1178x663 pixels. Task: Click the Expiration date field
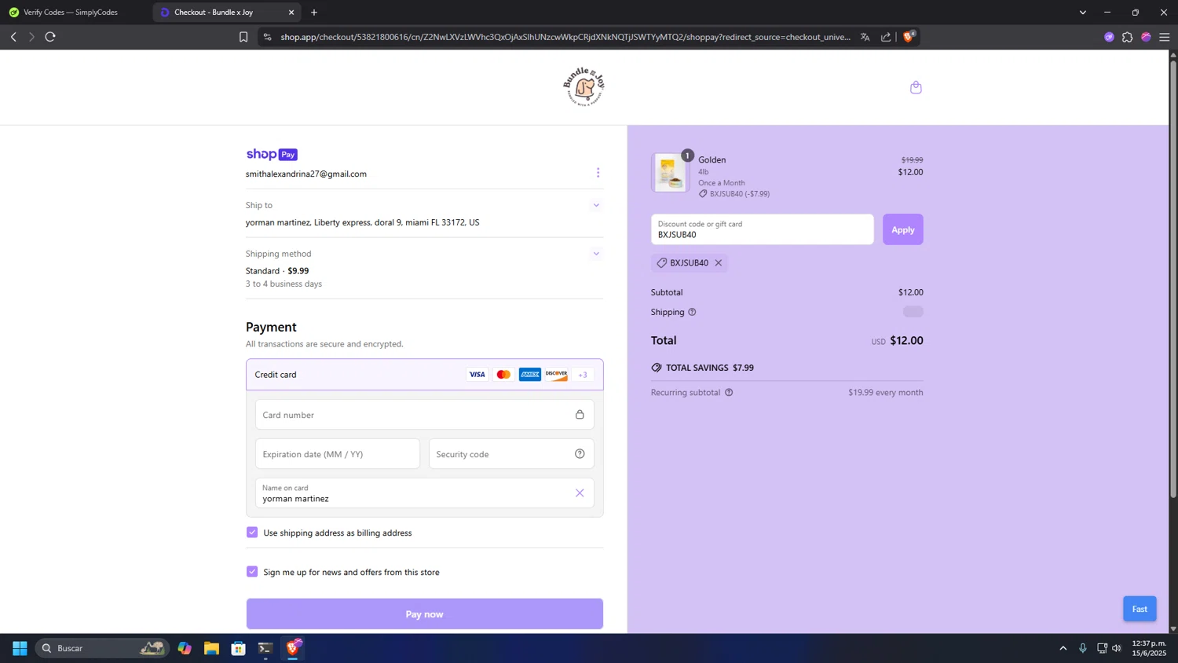point(338,454)
